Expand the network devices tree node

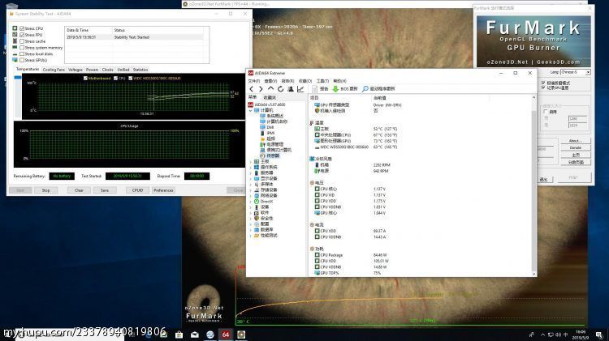[251, 196]
